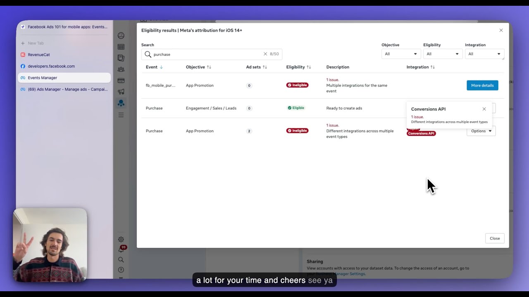This screenshot has width=529, height=297.
Task: Open the Objective filter dropdown
Action: coord(401,54)
